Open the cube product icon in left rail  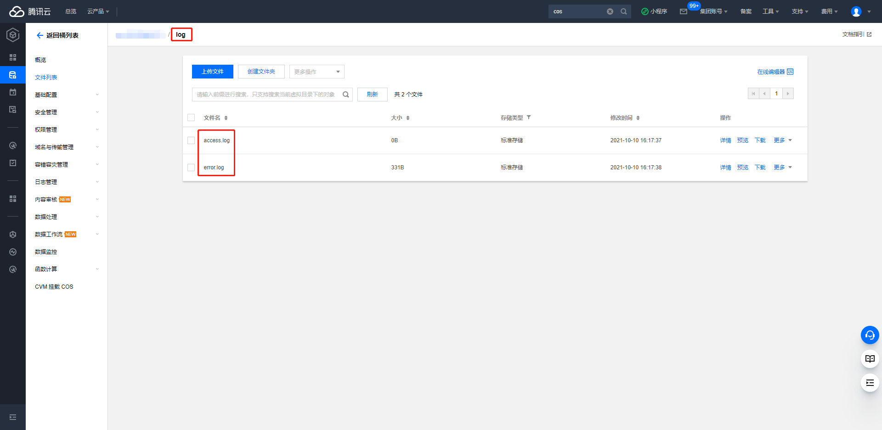(13, 35)
